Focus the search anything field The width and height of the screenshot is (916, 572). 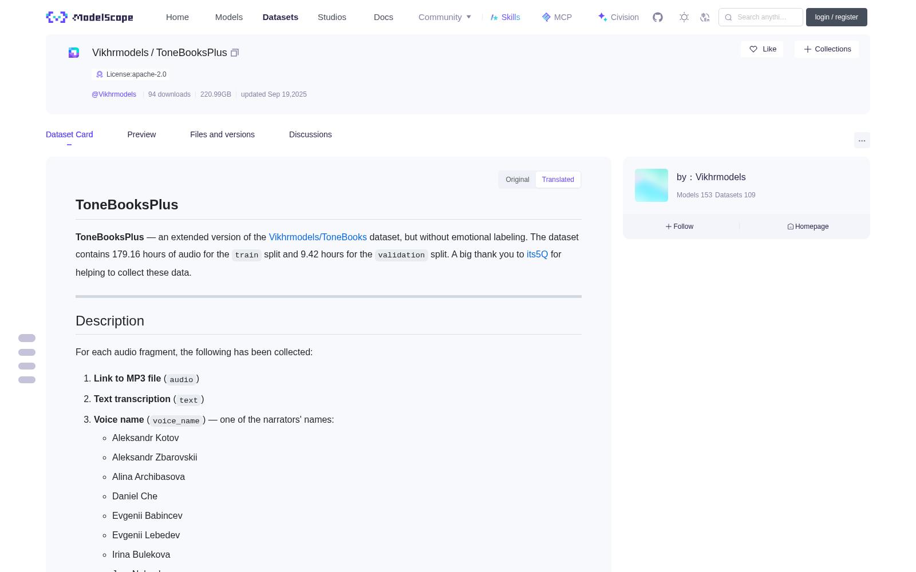pyautogui.click(x=761, y=17)
